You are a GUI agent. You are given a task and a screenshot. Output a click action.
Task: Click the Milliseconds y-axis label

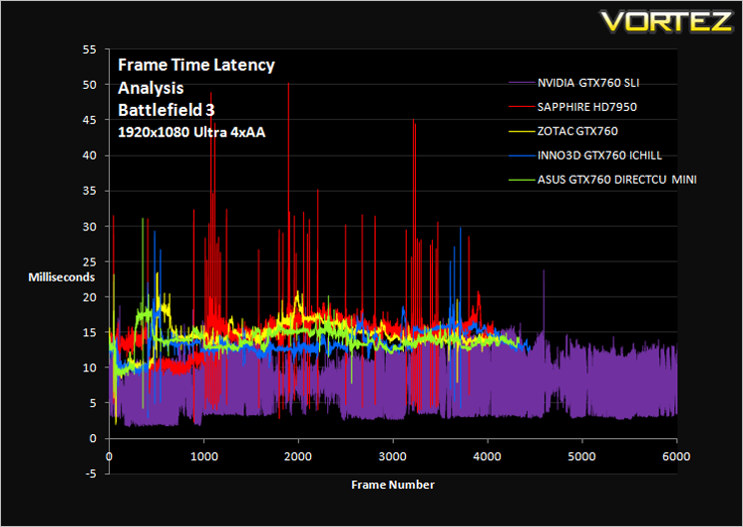coord(61,277)
